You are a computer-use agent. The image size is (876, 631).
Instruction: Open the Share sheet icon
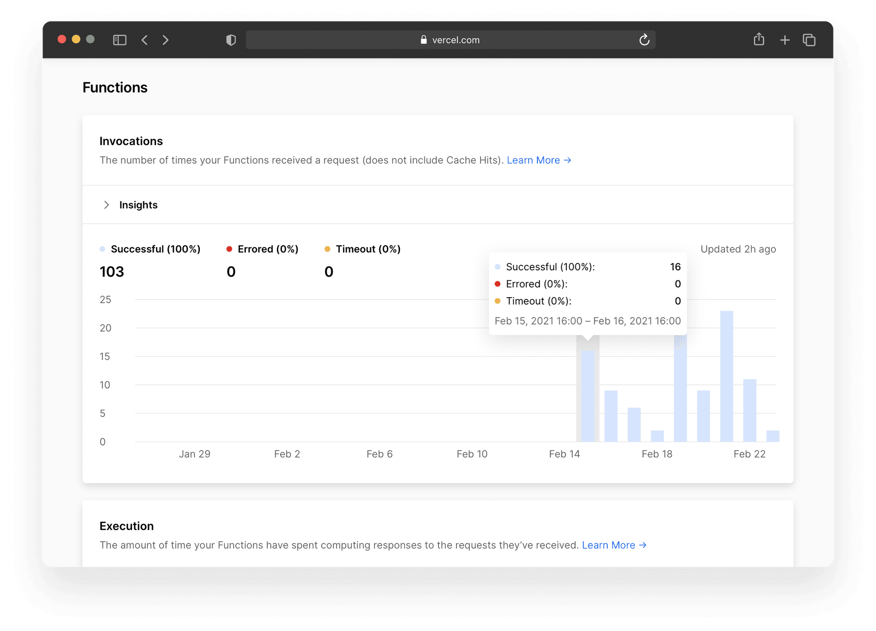click(x=759, y=40)
